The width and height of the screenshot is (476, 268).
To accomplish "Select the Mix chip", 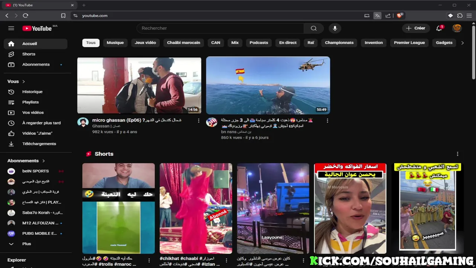I will click(235, 43).
